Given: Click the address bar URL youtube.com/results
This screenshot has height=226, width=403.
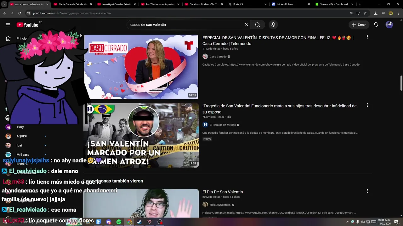Looking at the screenshot, I should click(72, 13).
